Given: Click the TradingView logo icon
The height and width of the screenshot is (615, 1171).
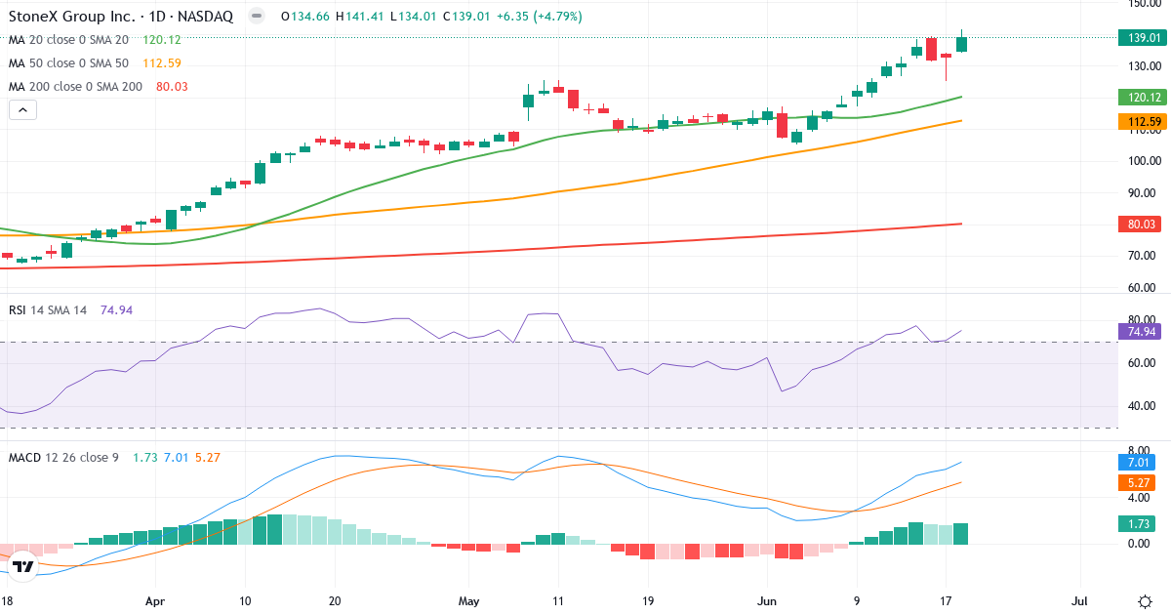Looking at the screenshot, I should [x=23, y=565].
